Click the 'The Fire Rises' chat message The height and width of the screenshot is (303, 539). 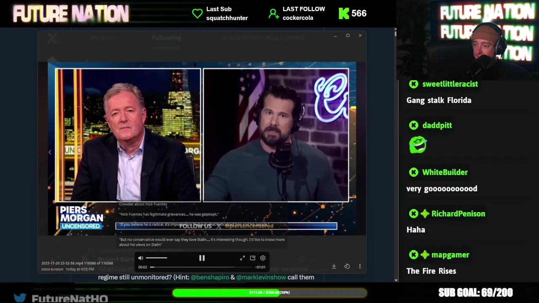[431, 271]
